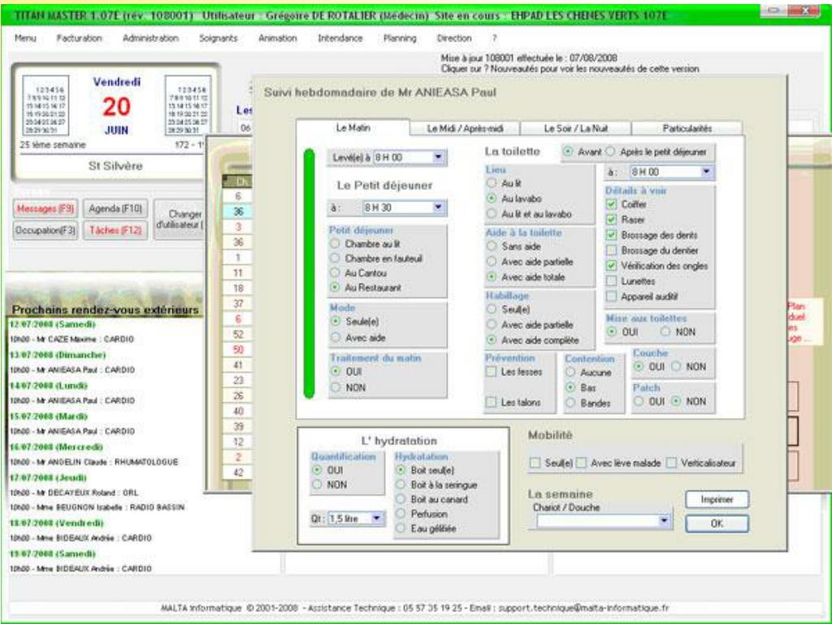Click OK to close weekly follow-up
Viewport: 832px width, 624px height.
[717, 523]
